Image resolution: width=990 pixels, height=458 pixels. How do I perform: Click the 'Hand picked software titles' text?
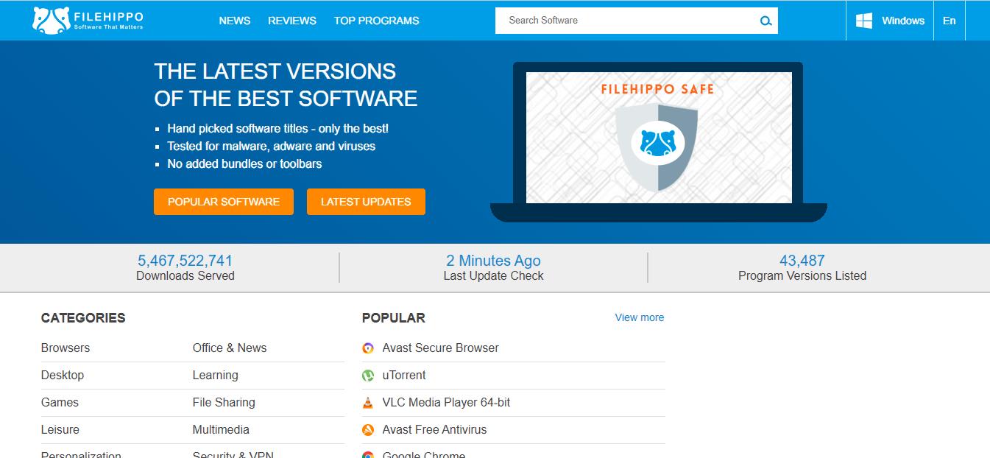[278, 129]
